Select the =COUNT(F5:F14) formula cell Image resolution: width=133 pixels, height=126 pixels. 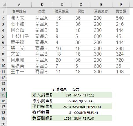pyautogui.click(x=92, y=112)
